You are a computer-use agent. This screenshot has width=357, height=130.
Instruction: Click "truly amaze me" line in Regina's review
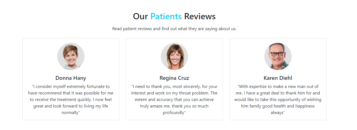[x=174, y=106]
